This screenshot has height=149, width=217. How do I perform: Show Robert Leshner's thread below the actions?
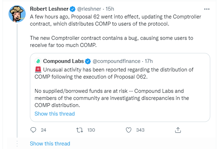[x=50, y=144]
